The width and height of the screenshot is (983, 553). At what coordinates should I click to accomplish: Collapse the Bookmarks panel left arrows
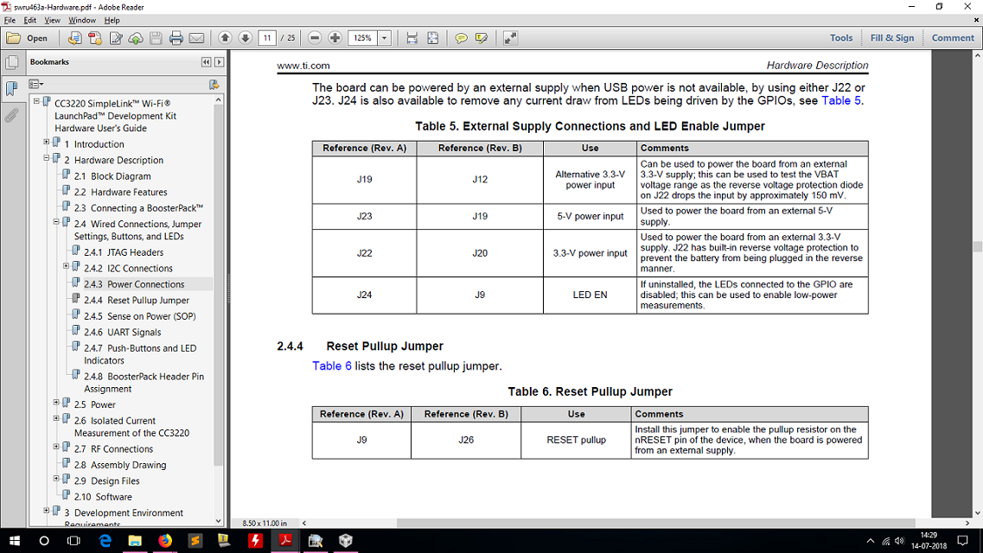(206, 62)
